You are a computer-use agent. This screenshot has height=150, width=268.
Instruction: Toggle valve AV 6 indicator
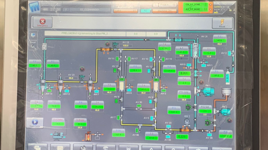(x=151, y=118)
